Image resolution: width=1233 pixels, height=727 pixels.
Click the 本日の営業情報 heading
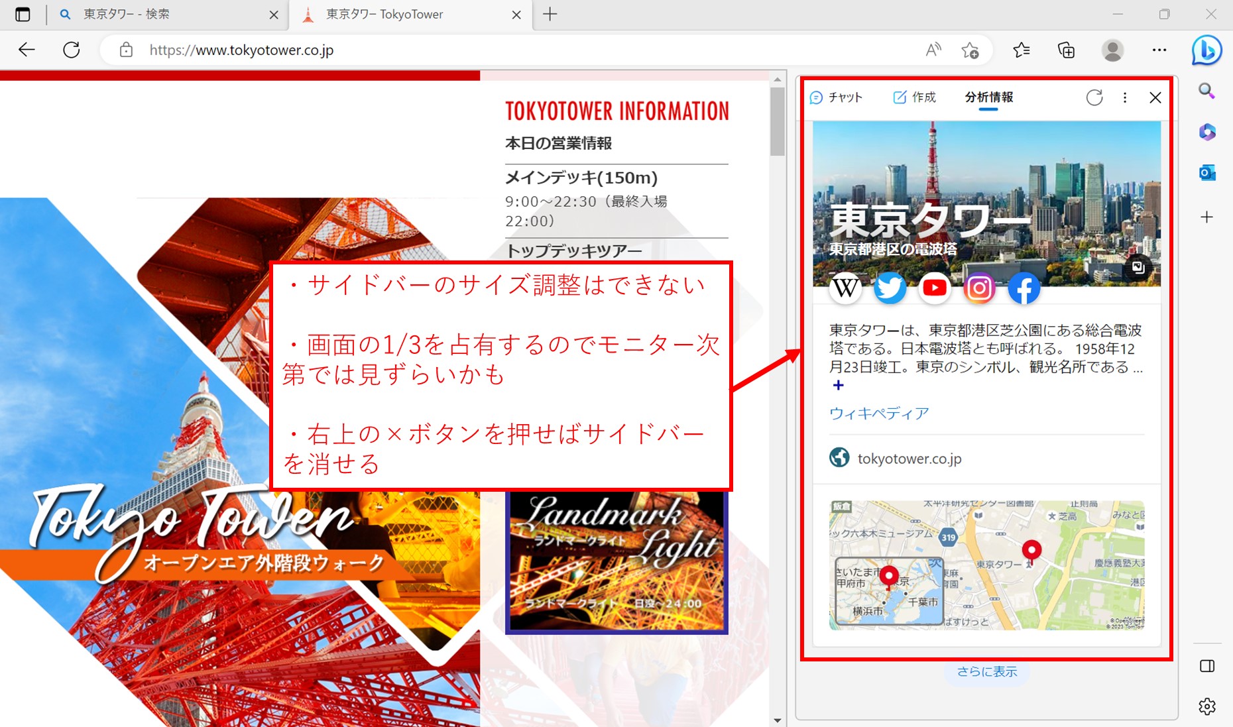pos(558,143)
